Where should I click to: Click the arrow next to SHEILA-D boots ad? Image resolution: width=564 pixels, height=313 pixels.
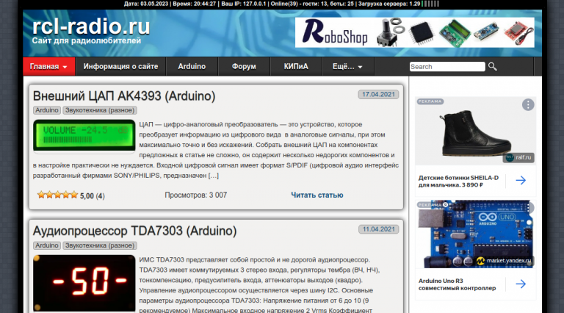pyautogui.click(x=521, y=181)
